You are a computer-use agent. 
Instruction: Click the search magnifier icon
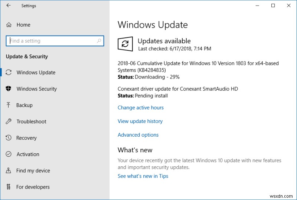(99, 41)
